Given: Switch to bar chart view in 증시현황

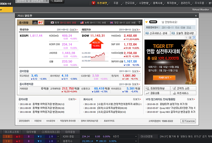Looking at the screenshot, I should (x=35, y=23).
